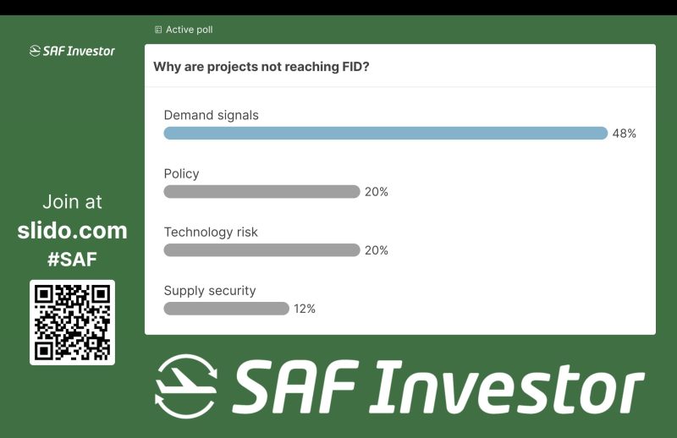Click the large SAF Investor wordmark

click(x=438, y=389)
